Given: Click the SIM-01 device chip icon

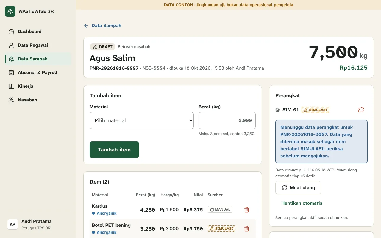Looking at the screenshot, I should coord(278,110).
